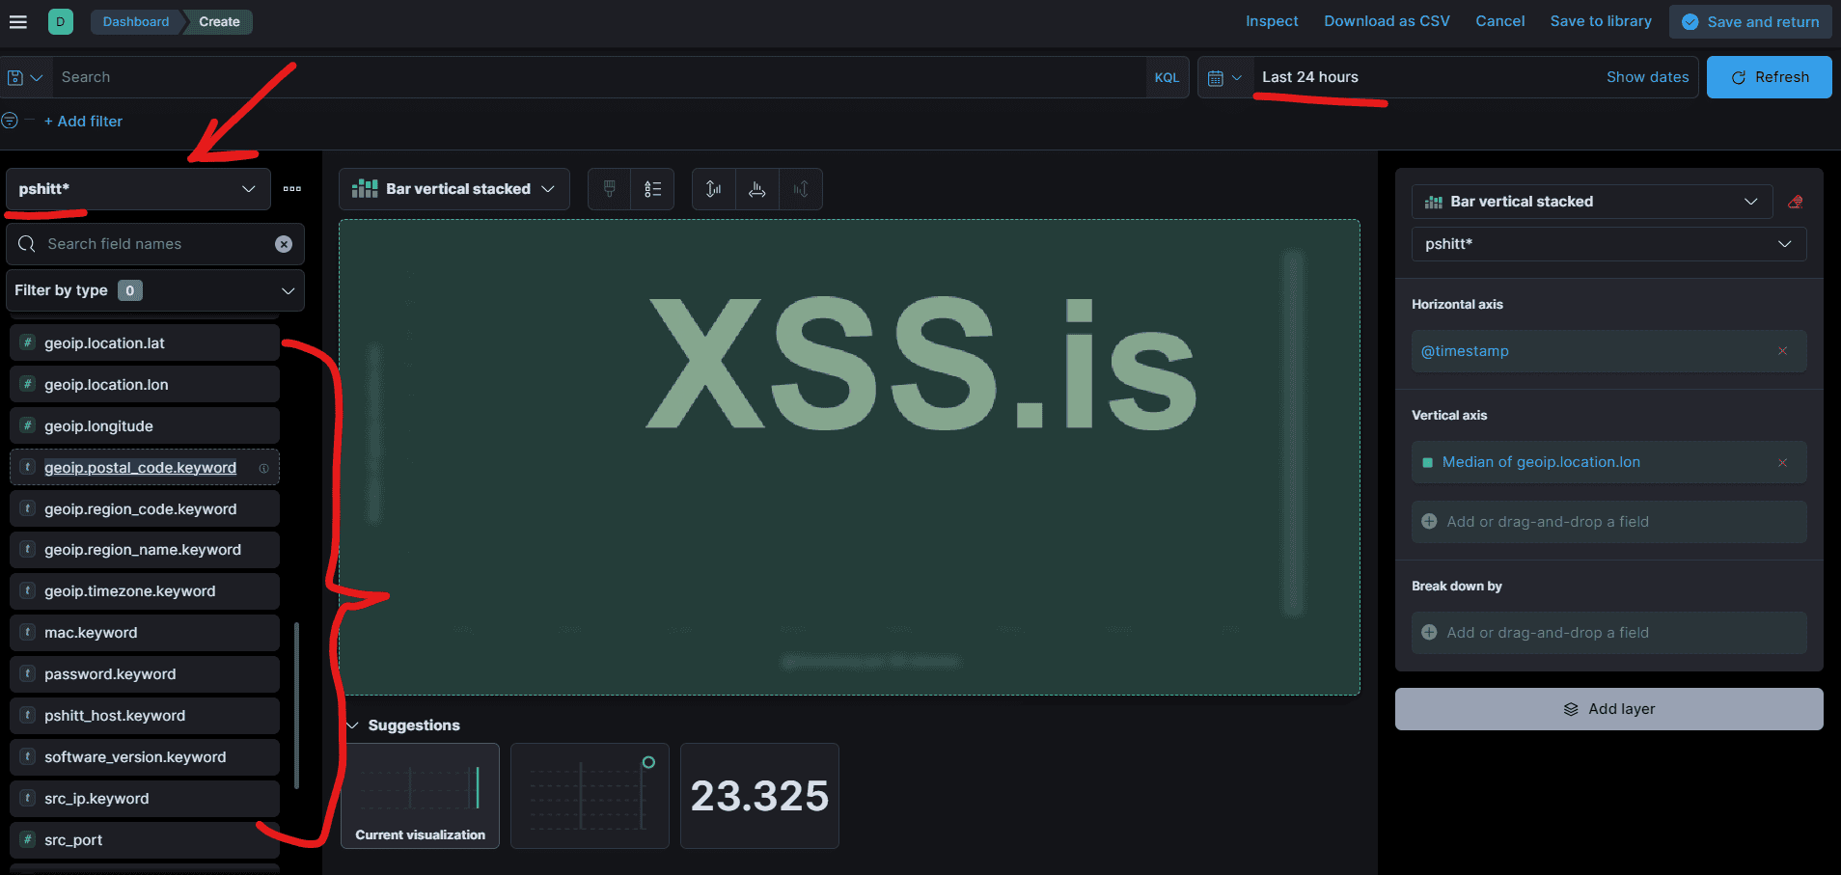Screen dimensions: 1841x875
Task: Open the Median series color swatch
Action: point(1428,462)
